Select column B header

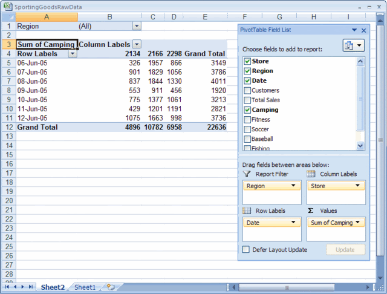109,17
